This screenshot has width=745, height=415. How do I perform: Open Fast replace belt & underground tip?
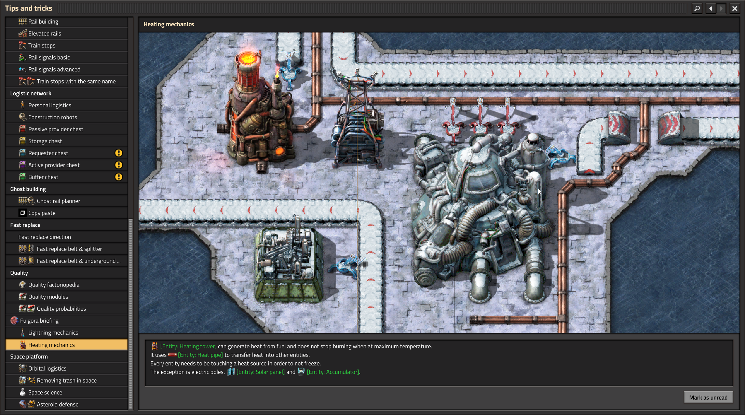(67, 261)
